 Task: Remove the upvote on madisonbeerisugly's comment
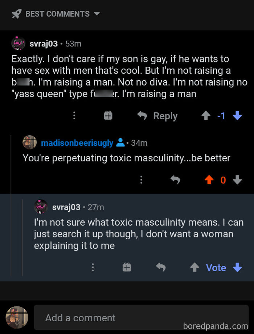click(209, 180)
